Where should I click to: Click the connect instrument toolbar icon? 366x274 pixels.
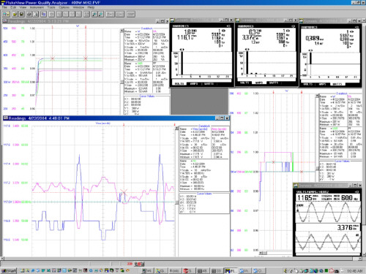click(x=6, y=15)
